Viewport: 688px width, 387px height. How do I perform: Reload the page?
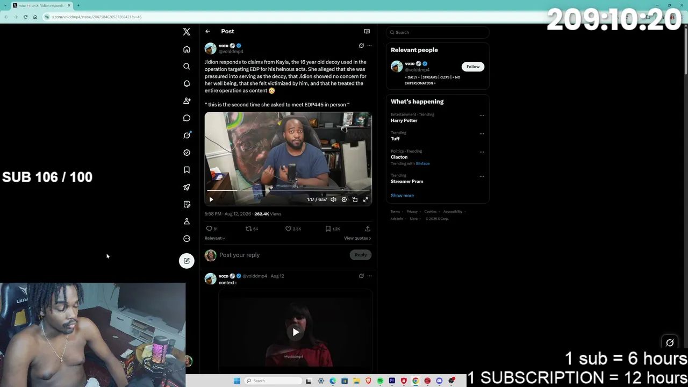[x=25, y=17]
